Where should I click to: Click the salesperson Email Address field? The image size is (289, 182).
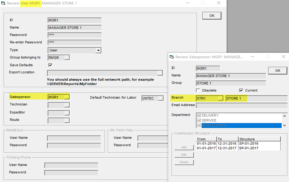click(242, 106)
